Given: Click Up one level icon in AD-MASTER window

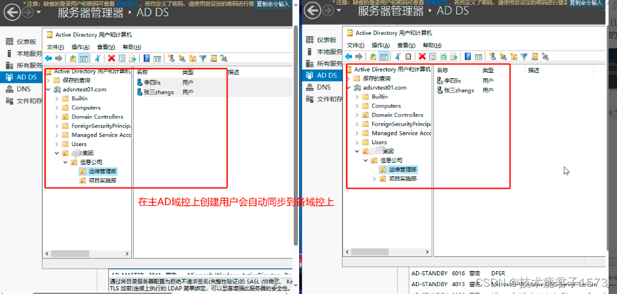Looking at the screenshot, I should pyautogui.click(x=73, y=58).
